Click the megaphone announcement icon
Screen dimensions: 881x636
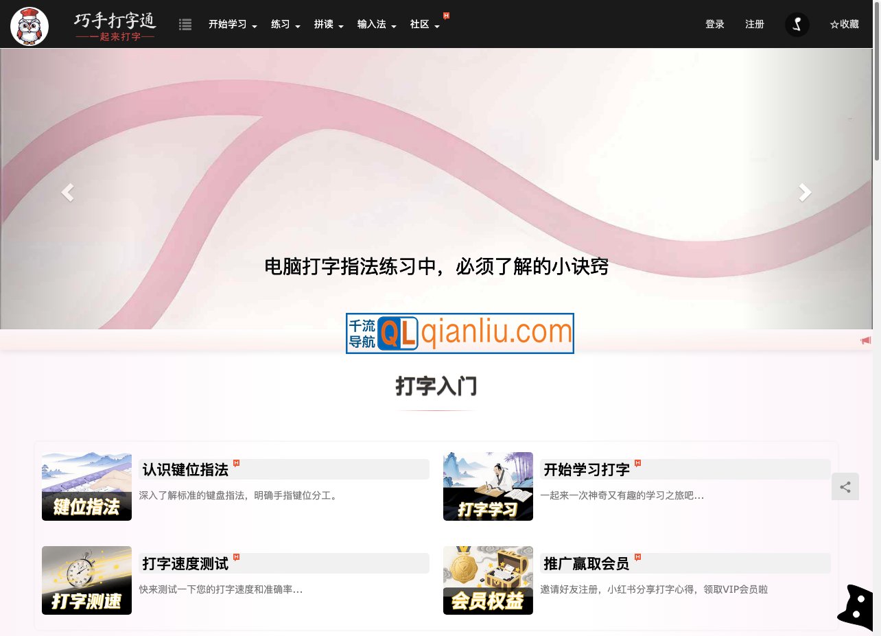click(x=866, y=340)
